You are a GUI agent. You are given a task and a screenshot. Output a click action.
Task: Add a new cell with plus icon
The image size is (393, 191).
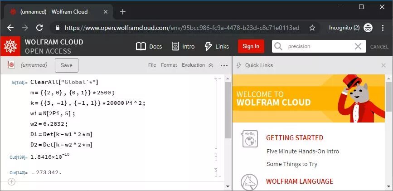tap(11, 182)
